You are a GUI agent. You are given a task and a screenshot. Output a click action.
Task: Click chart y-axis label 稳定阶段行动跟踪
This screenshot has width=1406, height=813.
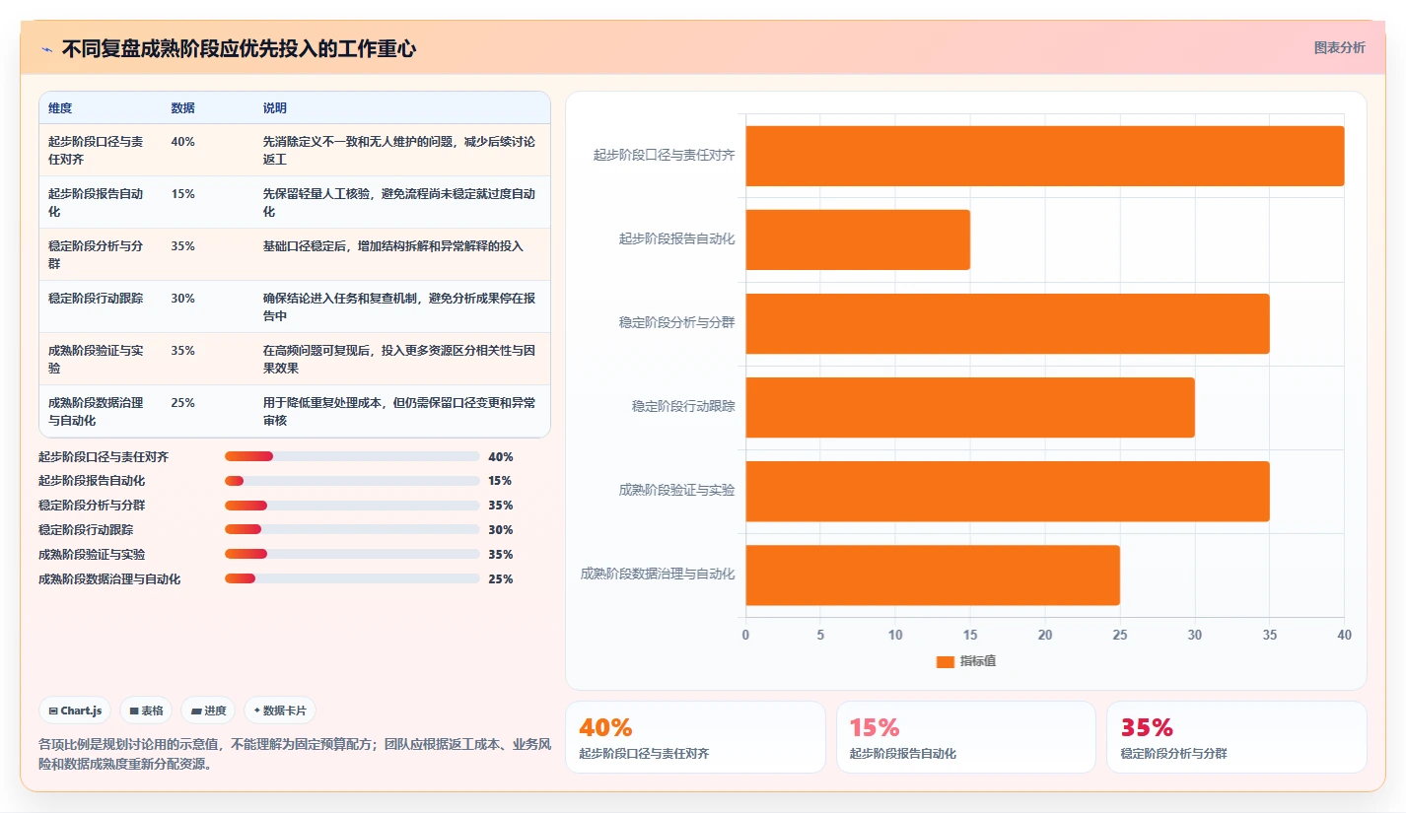683,406
